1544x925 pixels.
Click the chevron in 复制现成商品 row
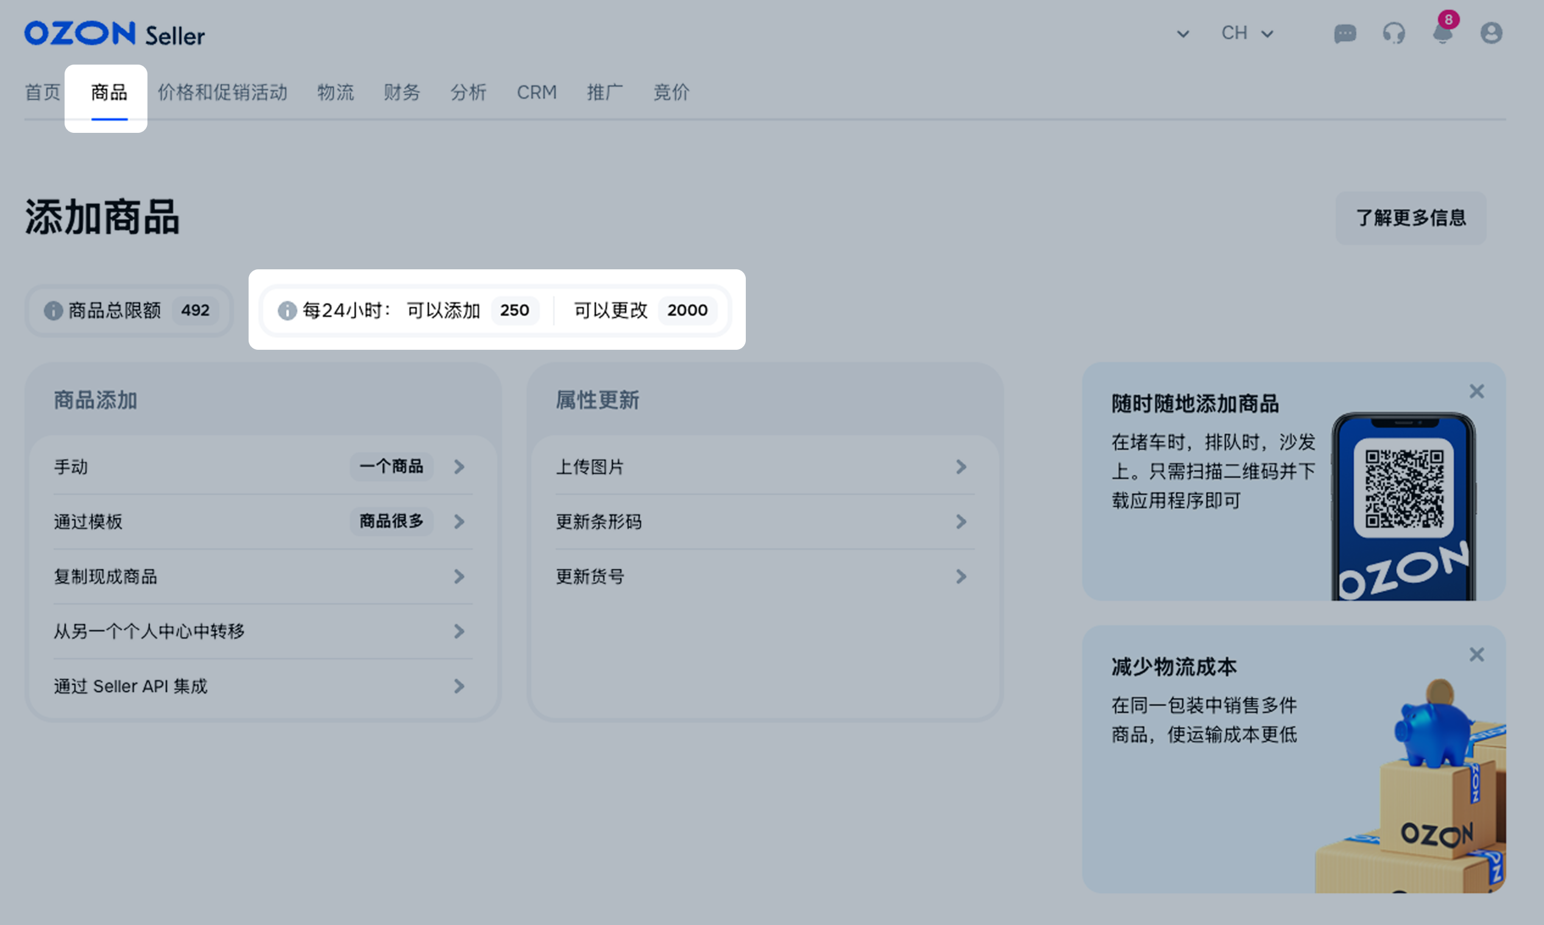click(x=459, y=576)
